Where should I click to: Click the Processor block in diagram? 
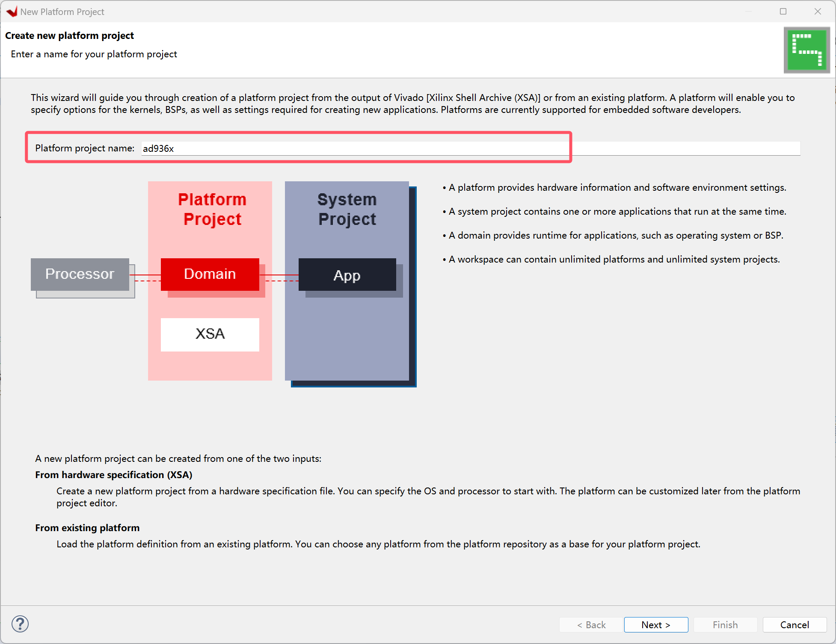[x=80, y=274]
